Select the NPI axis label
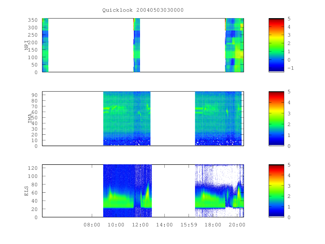The width and height of the screenshot is (325, 244). point(27,45)
